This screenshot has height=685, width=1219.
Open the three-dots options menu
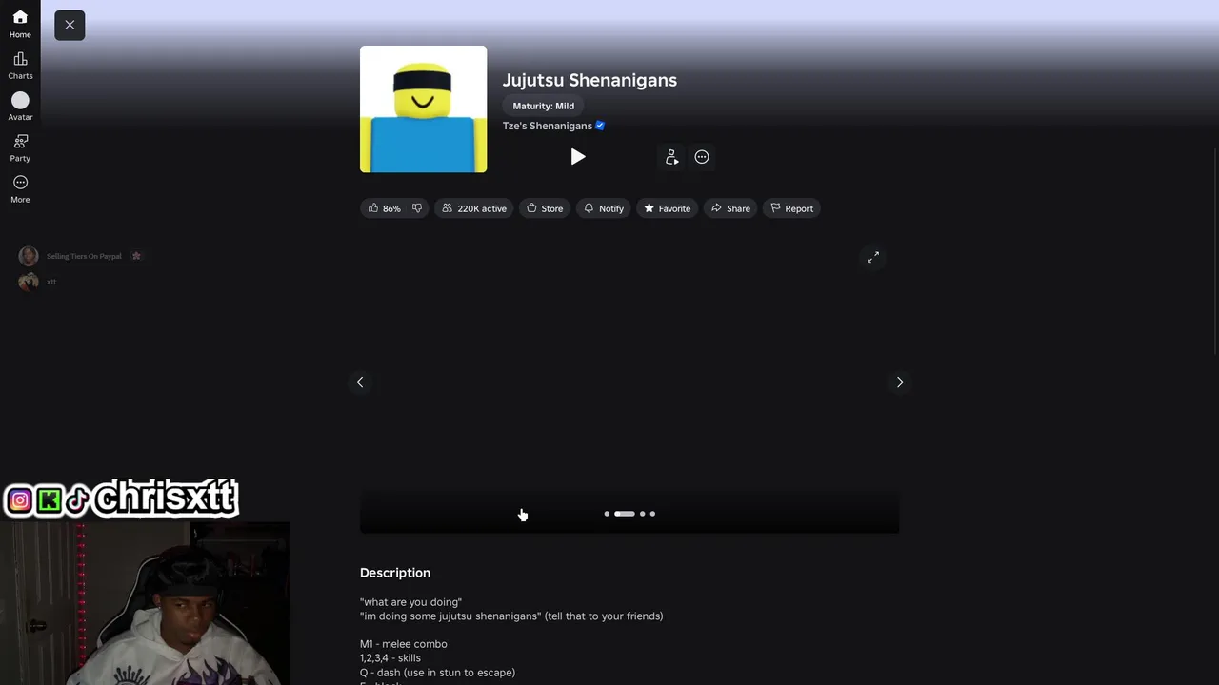pos(702,157)
